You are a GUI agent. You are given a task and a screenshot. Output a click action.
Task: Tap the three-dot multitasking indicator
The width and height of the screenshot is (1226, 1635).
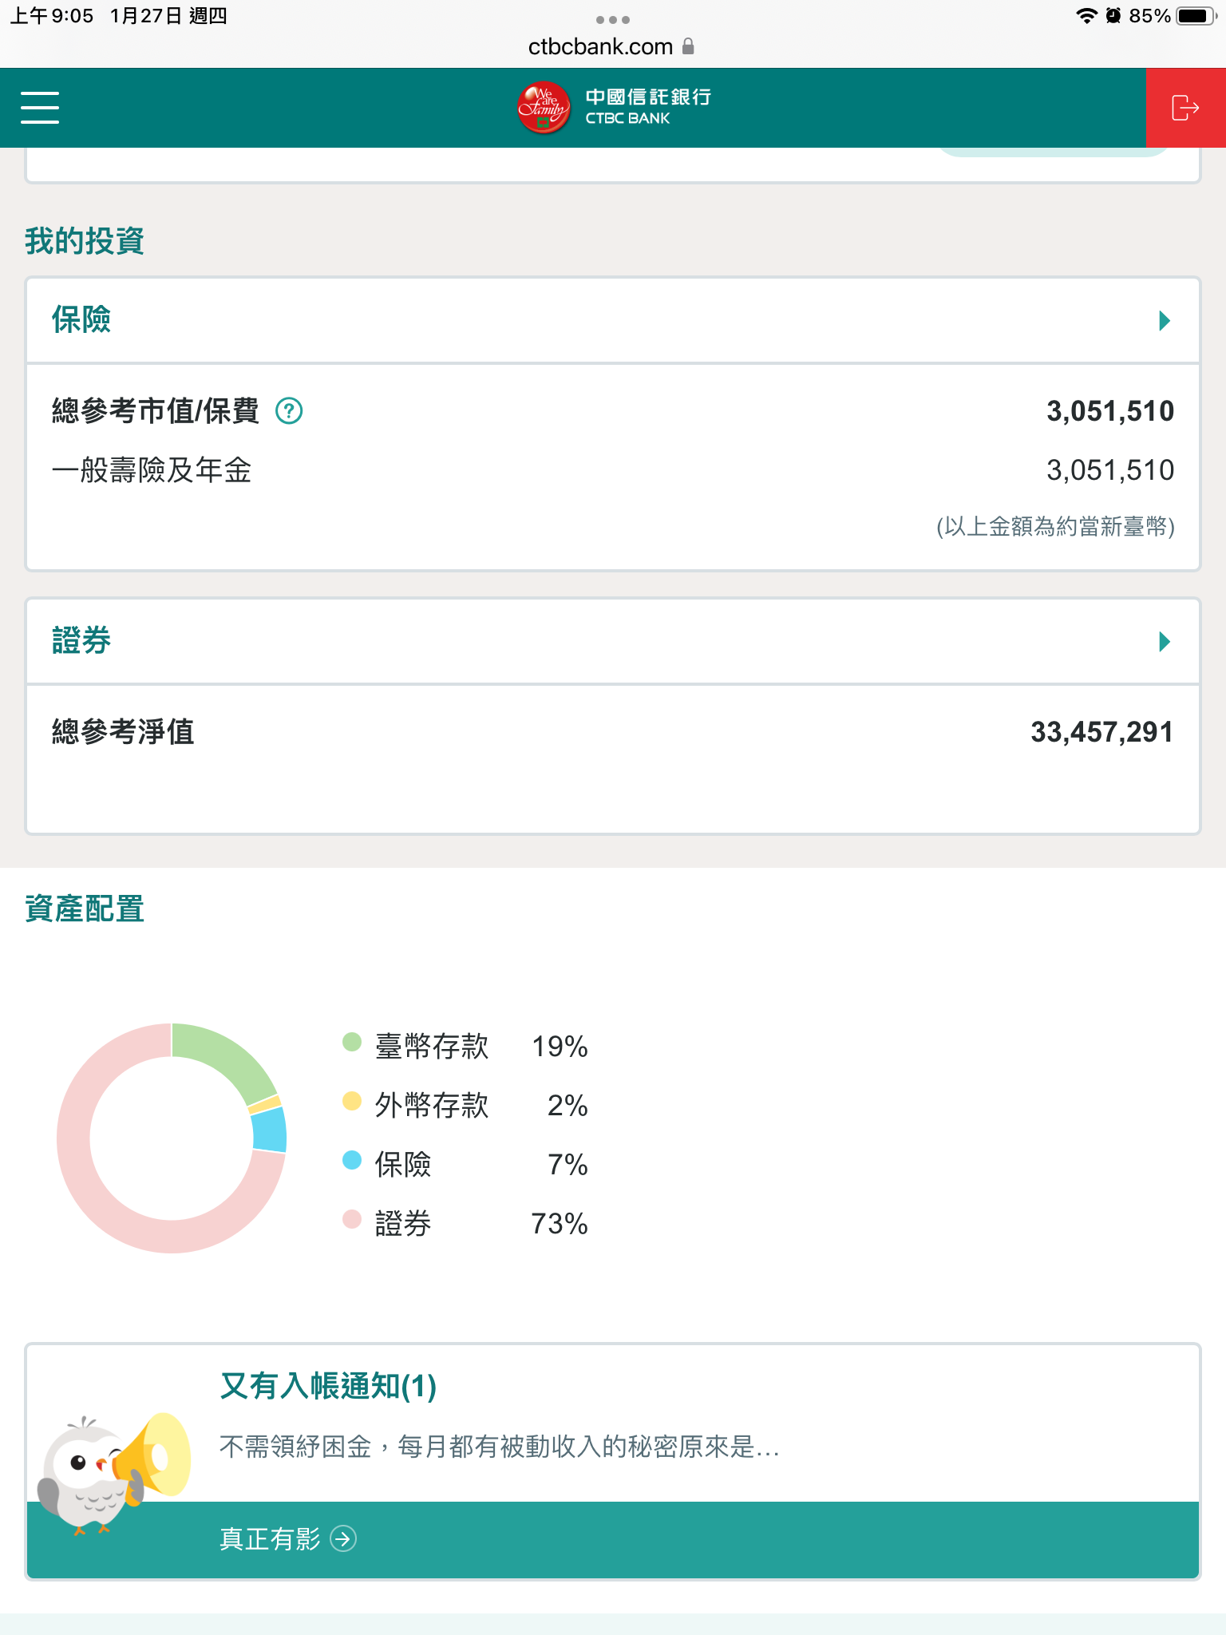click(613, 19)
